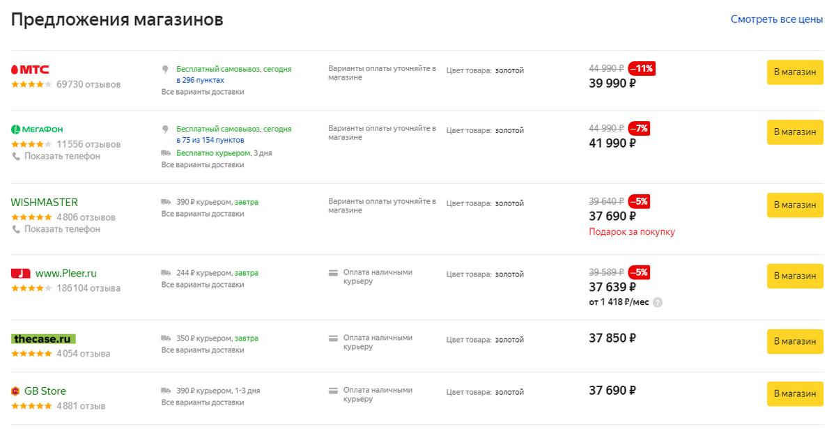Image resolution: width=836 pixels, height=438 pixels.
Task: Go to MegaFon store via 'В магазин'
Action: click(x=795, y=132)
